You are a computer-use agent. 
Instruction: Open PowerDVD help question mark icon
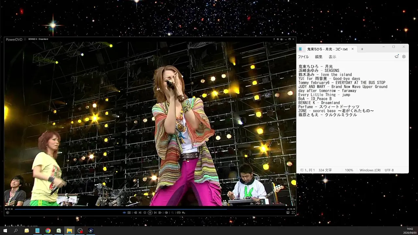pos(274,39)
